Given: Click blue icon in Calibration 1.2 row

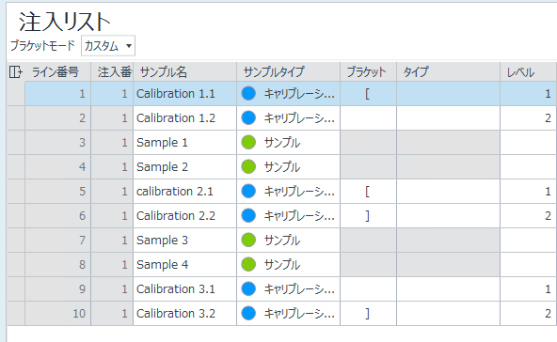Looking at the screenshot, I should (x=248, y=117).
